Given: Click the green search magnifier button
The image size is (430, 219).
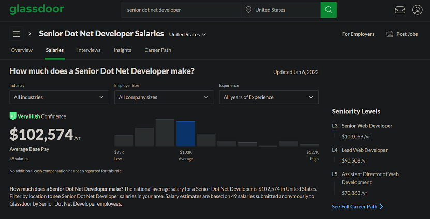Looking at the screenshot, I should pos(329,10).
